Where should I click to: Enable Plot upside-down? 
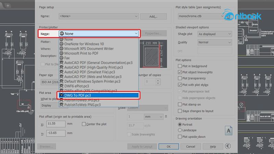(x=179, y=137)
